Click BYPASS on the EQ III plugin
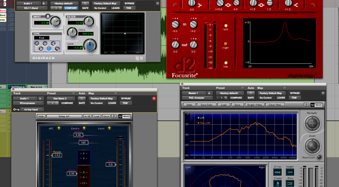 pos(129,3)
